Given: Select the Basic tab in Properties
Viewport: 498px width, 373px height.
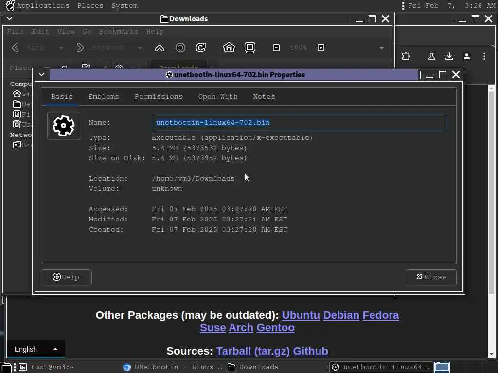Looking at the screenshot, I should point(62,97).
